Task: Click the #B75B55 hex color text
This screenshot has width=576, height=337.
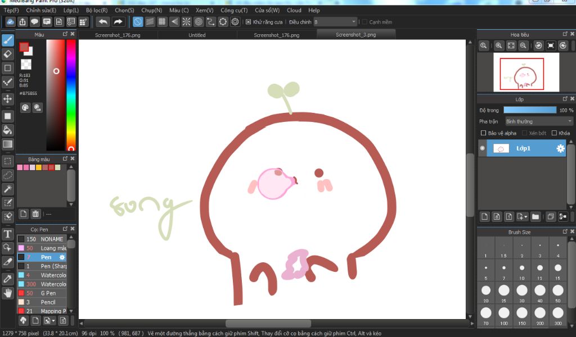Action: coord(28,93)
